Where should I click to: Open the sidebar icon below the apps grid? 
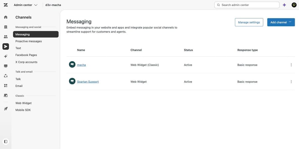point(6,95)
